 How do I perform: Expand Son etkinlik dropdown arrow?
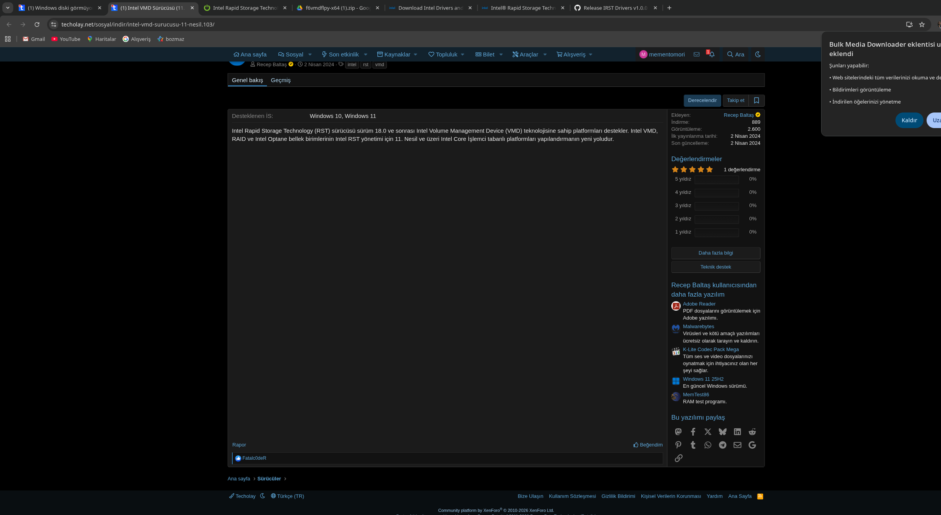click(x=366, y=54)
